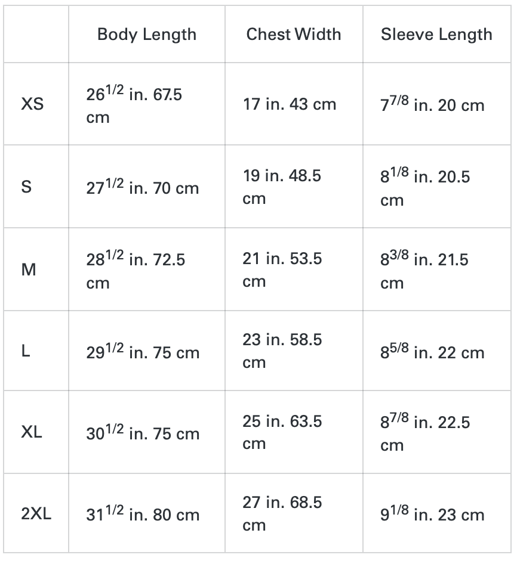Click the 27 in. 68.5 cm chest cell
Viewport: 517px width, 564px height.
(x=282, y=513)
